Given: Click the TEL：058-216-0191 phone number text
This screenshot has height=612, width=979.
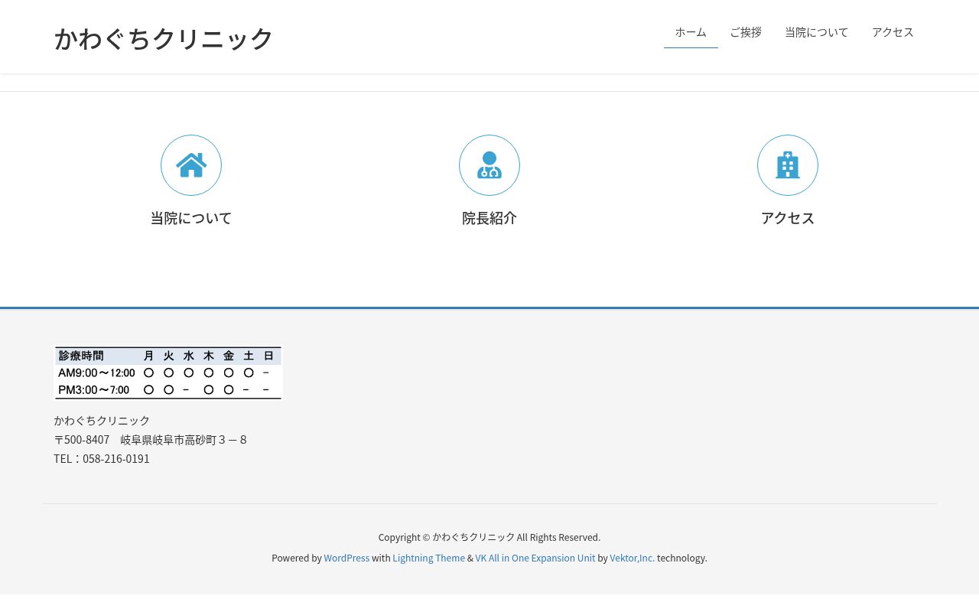Looking at the screenshot, I should coord(102,458).
